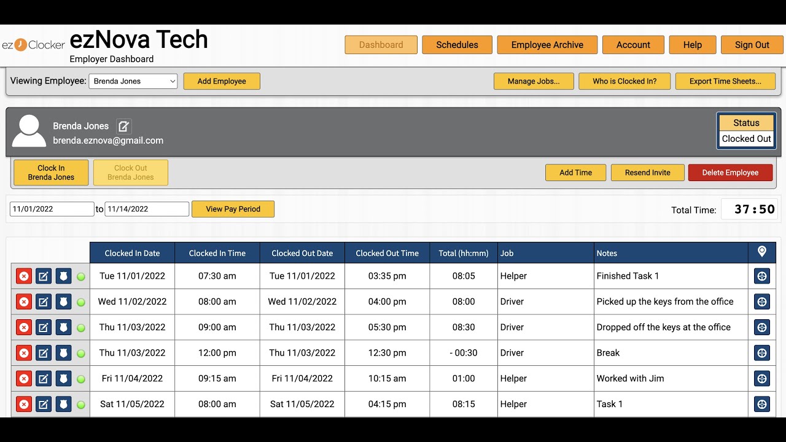Clock In Brenda Jones

tap(51, 173)
